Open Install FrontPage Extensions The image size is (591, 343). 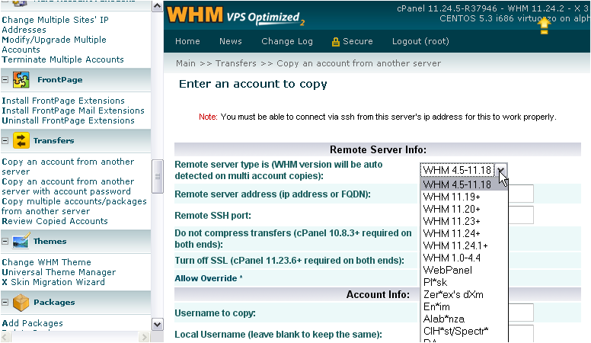point(63,101)
